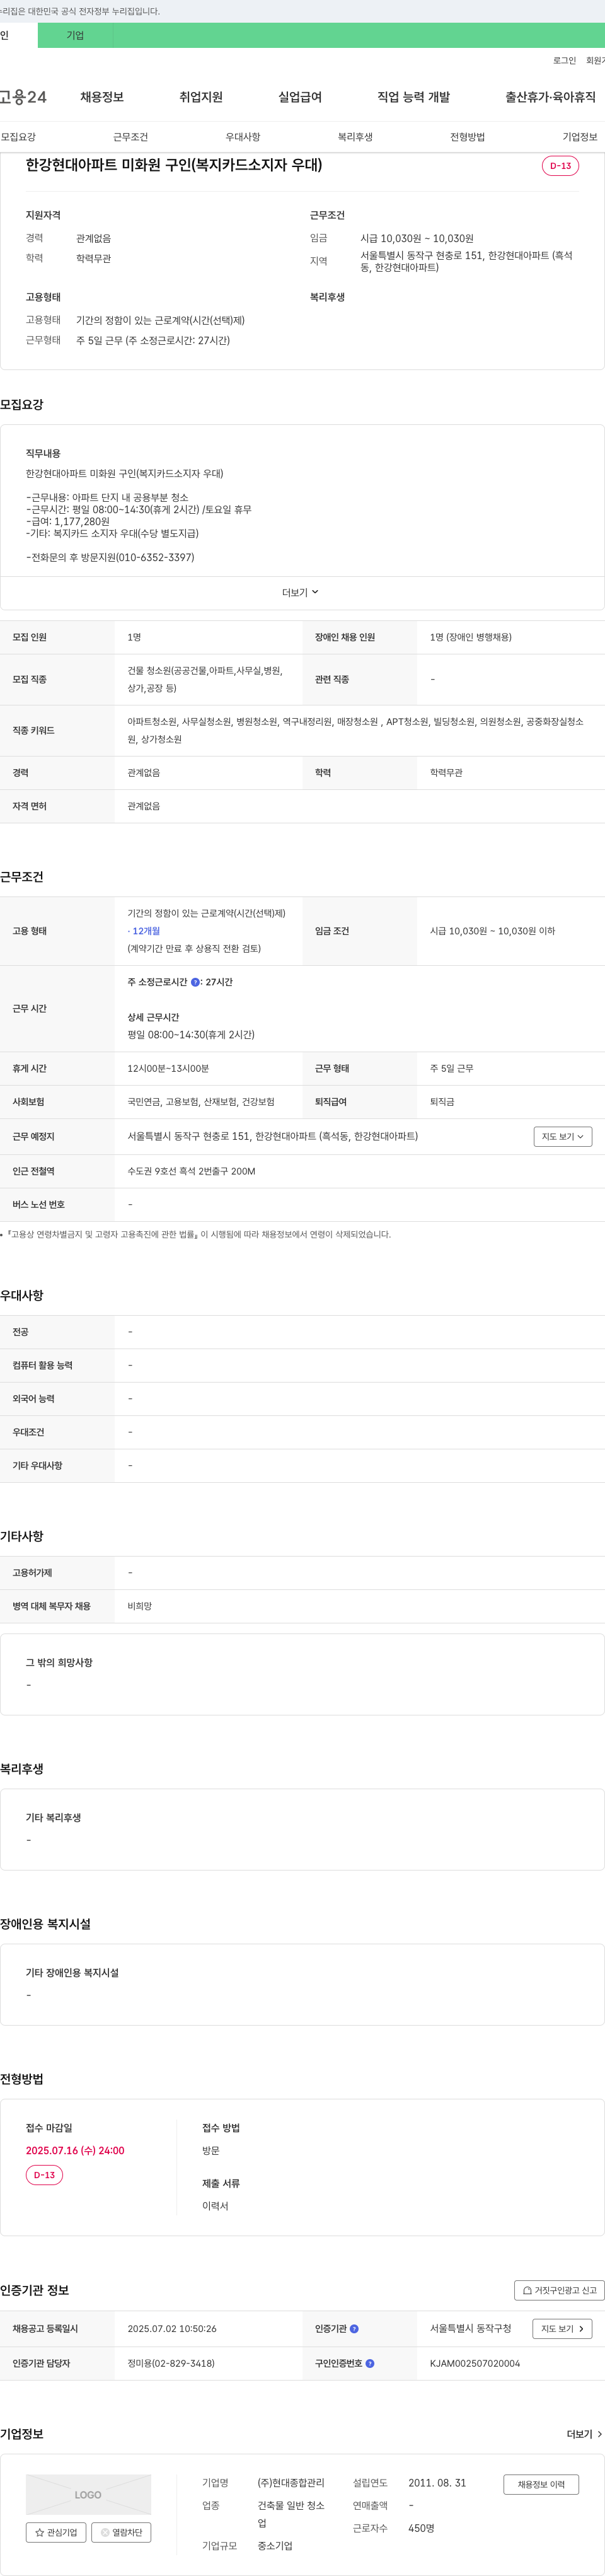Jump to the 우대사항 section tab
The height and width of the screenshot is (2576, 605).
pyautogui.click(x=243, y=137)
